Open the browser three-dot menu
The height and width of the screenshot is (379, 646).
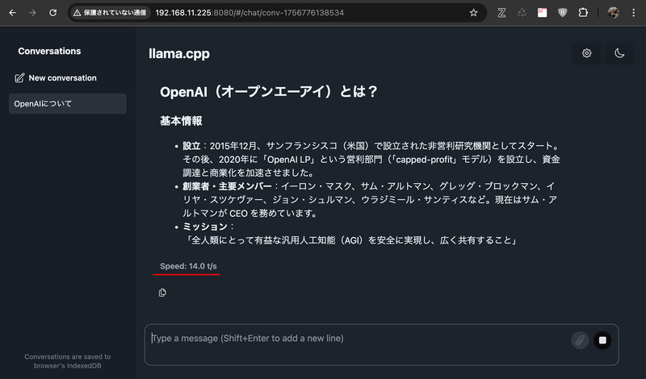633,13
